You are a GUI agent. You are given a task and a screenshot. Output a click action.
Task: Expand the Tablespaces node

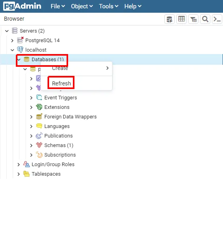(x=19, y=174)
